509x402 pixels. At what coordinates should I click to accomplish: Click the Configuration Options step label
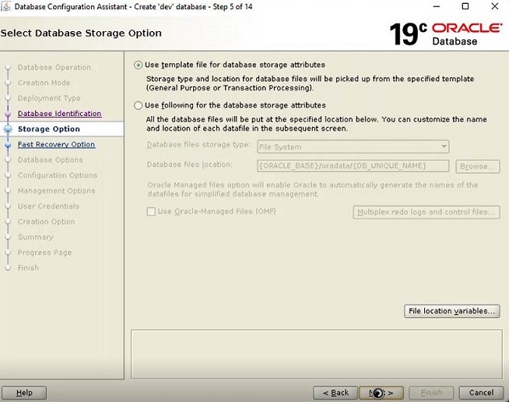pos(58,175)
